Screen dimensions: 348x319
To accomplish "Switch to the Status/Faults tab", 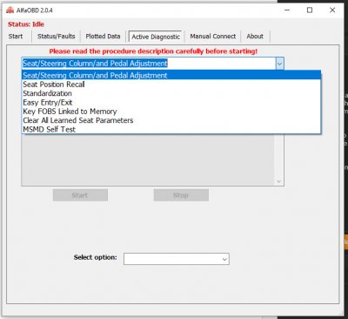I will pyautogui.click(x=56, y=37).
